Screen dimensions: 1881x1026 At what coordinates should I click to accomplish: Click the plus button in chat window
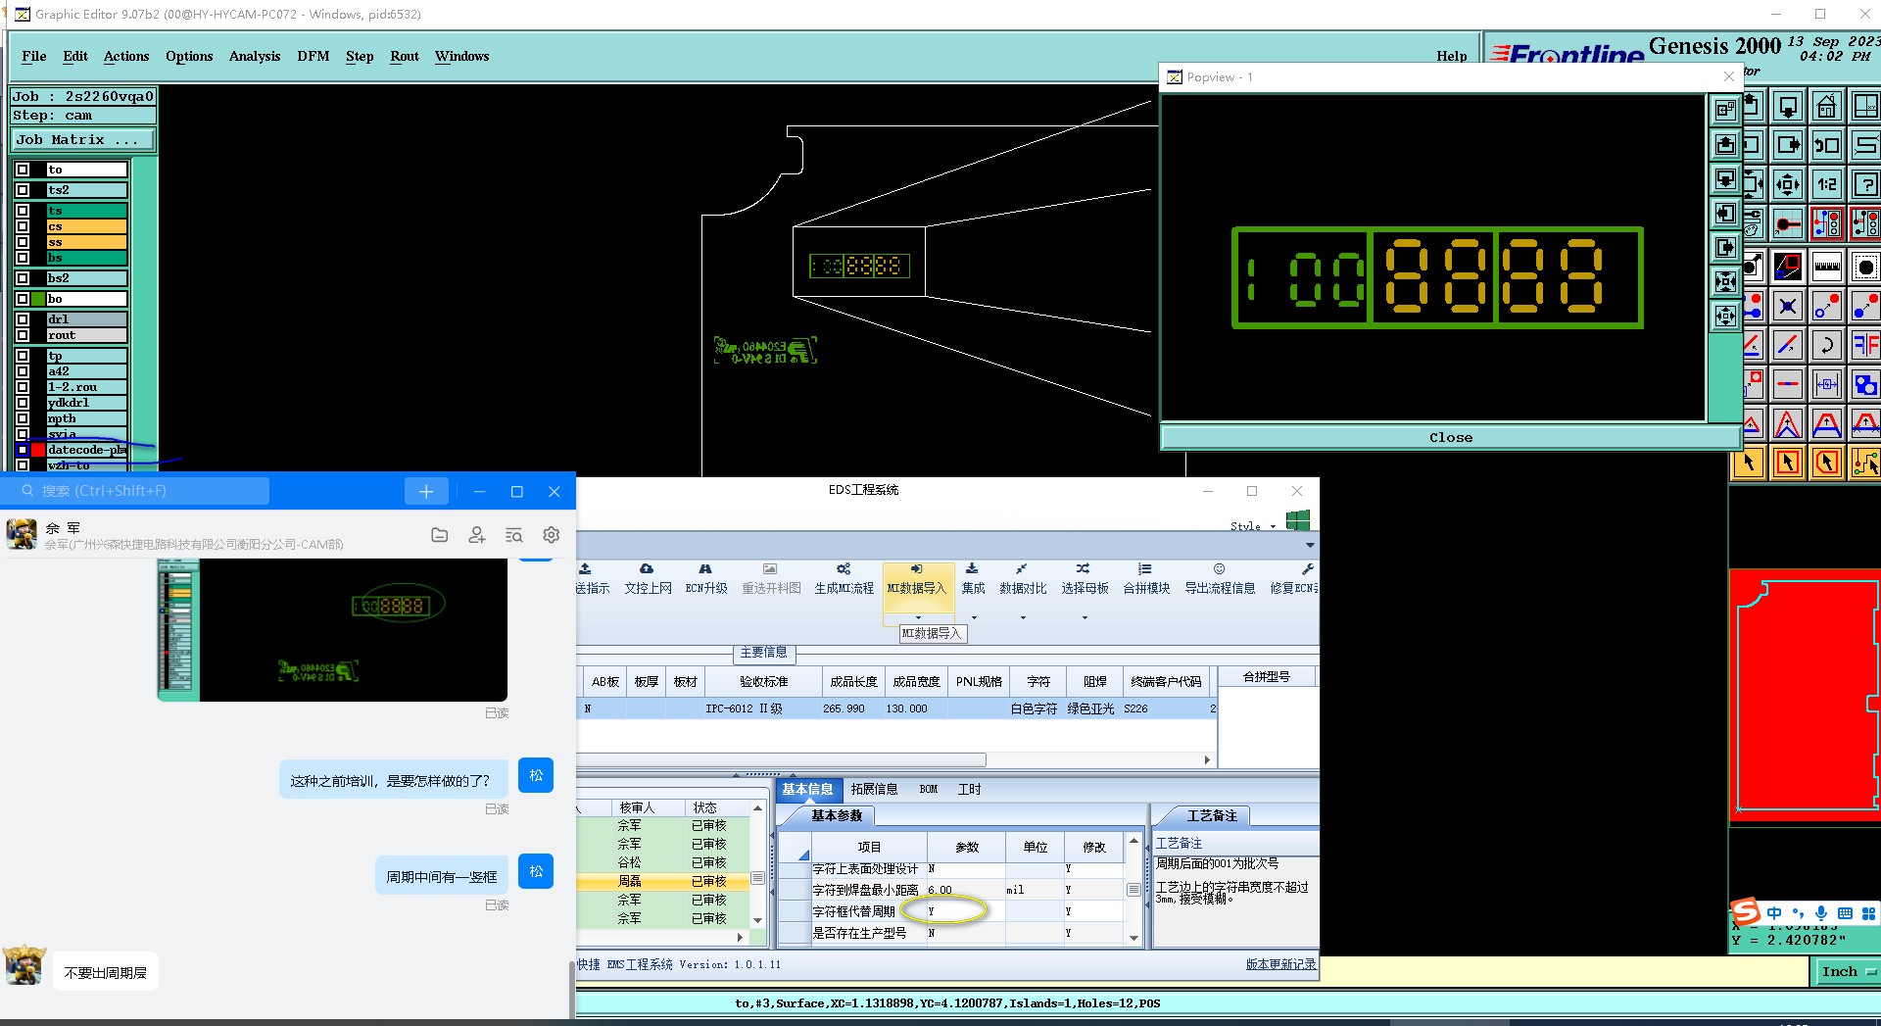426,491
